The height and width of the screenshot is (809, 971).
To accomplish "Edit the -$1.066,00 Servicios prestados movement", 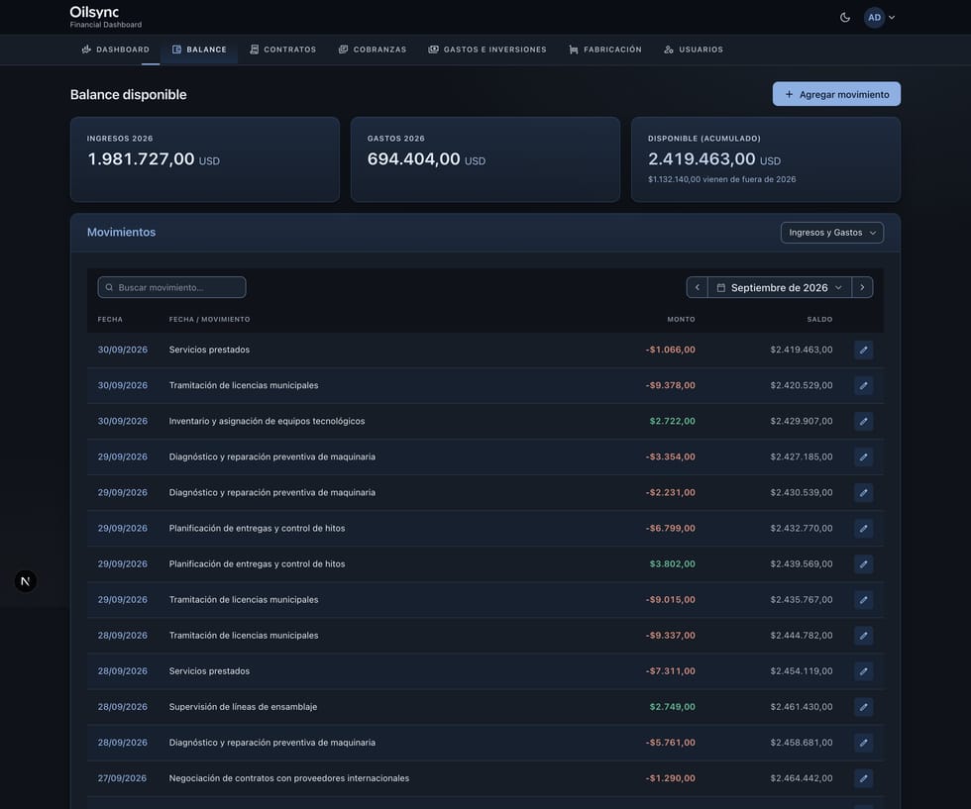I will (x=863, y=350).
